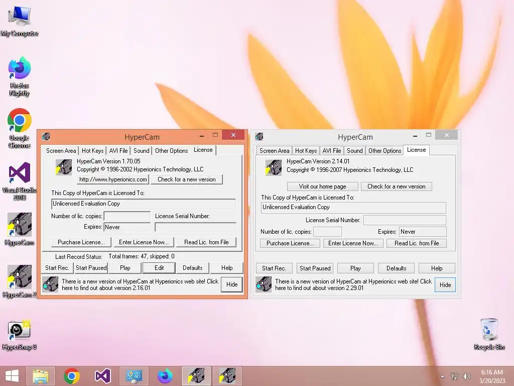
Task: Open File Explorer from the taskbar
Action: click(x=41, y=376)
